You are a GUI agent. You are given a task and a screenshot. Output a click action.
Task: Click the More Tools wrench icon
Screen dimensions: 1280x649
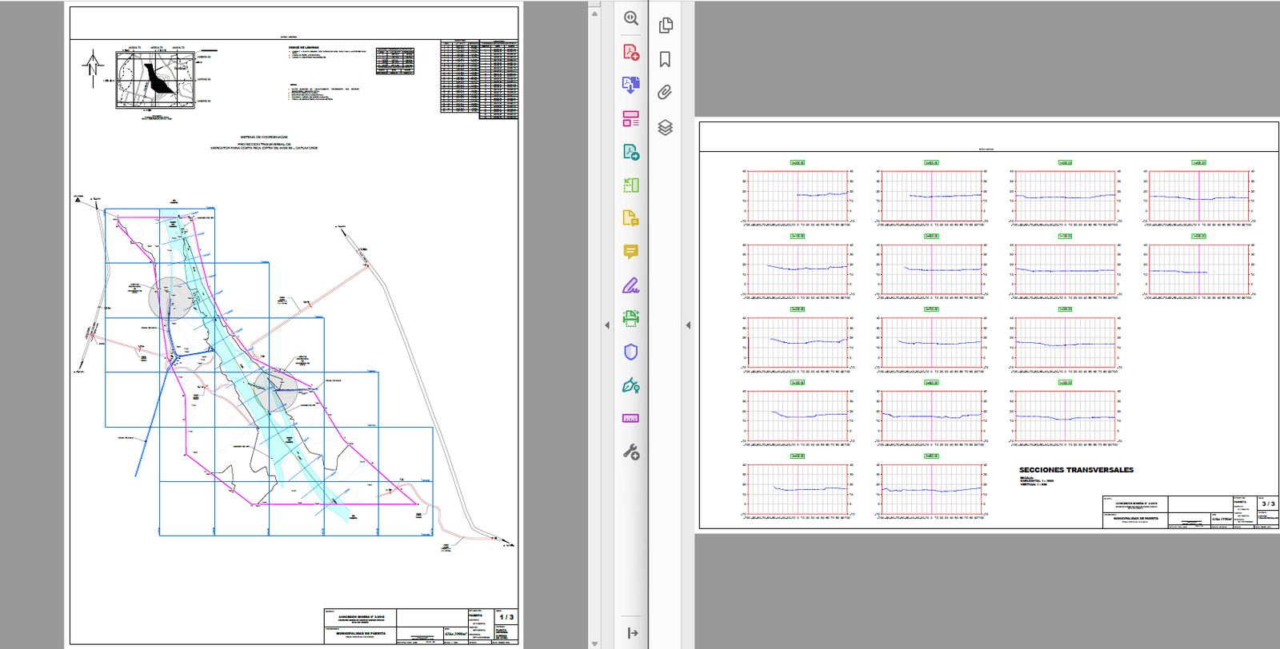[631, 452]
